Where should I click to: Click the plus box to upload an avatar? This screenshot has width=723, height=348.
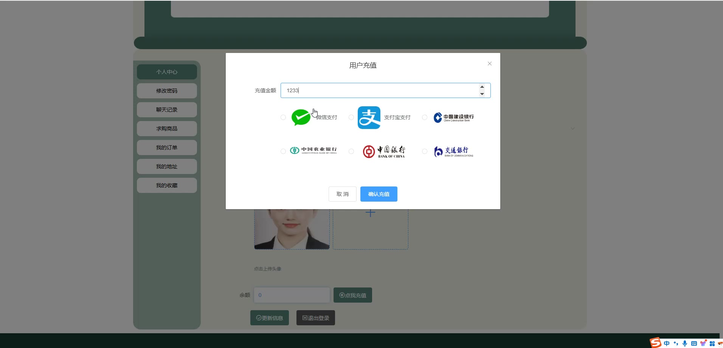[371, 229]
